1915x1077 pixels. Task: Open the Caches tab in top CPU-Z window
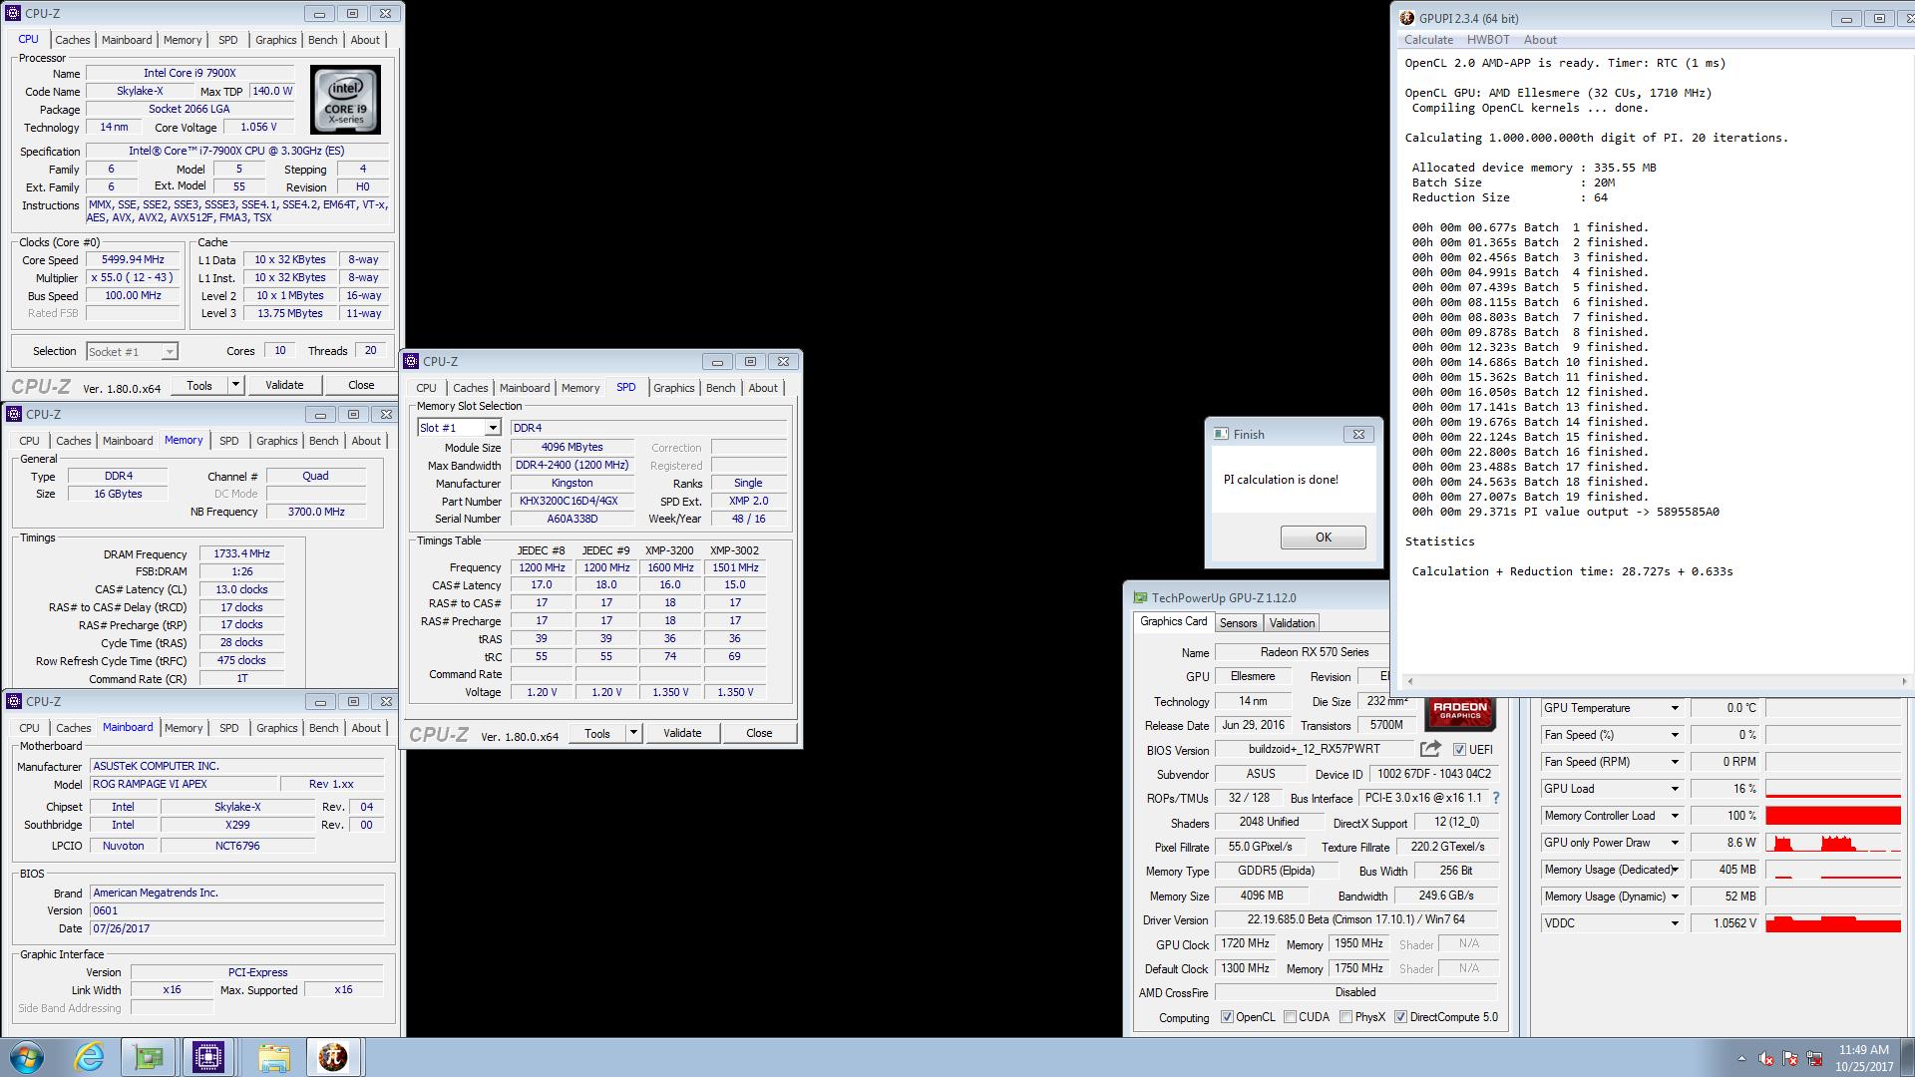tap(72, 40)
